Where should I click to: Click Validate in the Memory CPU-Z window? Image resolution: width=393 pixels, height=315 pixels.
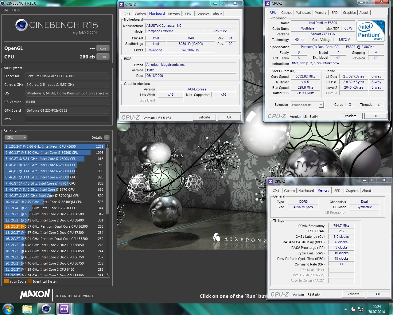[x=353, y=294]
